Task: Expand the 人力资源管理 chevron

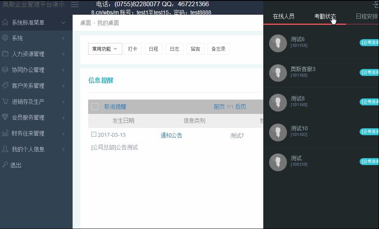Action: click(x=63, y=54)
